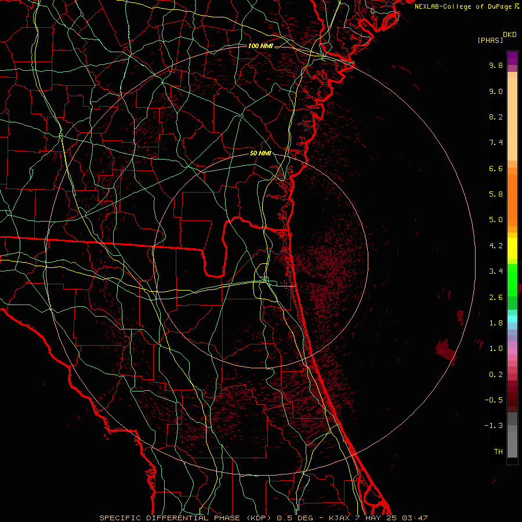Click the "100 NMI" range ring label

[260, 46]
